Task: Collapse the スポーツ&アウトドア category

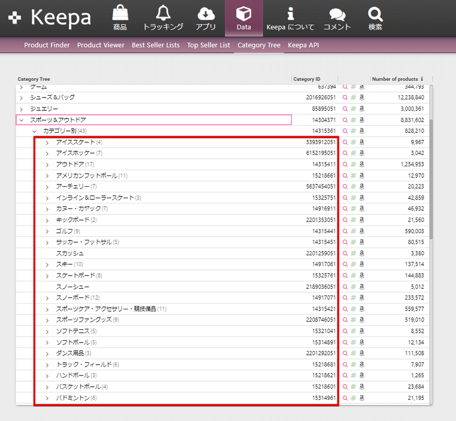Action: tap(21, 120)
